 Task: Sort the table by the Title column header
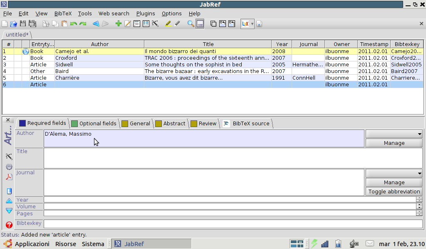coord(208,44)
